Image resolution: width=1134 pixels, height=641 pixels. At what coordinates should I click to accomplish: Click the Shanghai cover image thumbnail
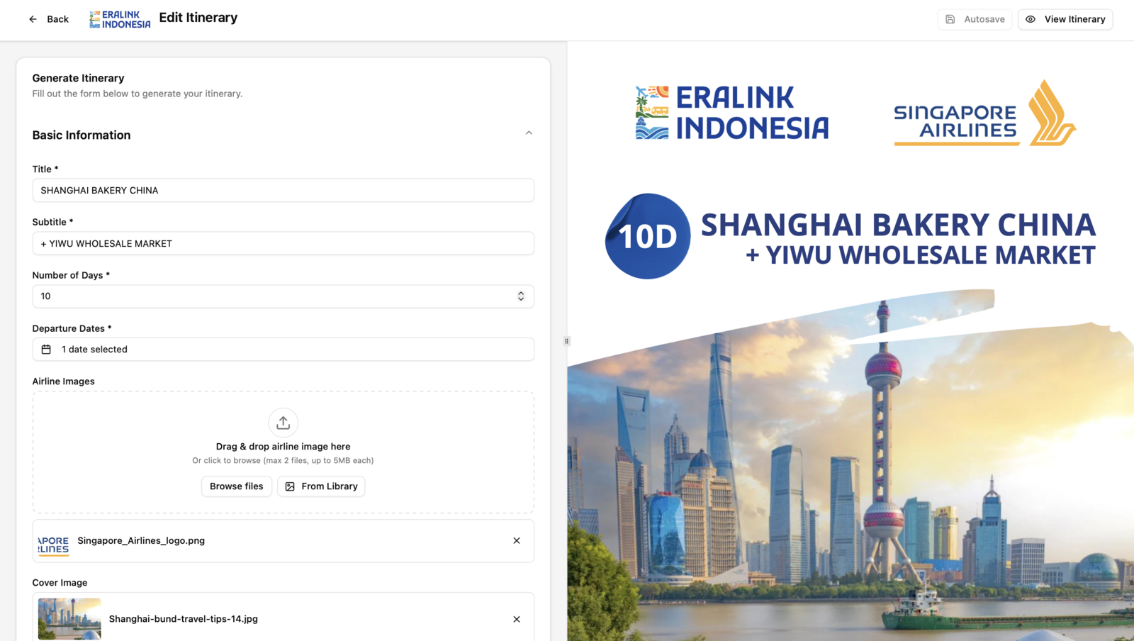tap(69, 619)
